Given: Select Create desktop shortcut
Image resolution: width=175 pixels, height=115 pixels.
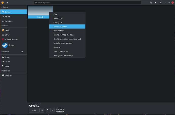Looking at the screenshot, I should pyautogui.click(x=67, y=35).
